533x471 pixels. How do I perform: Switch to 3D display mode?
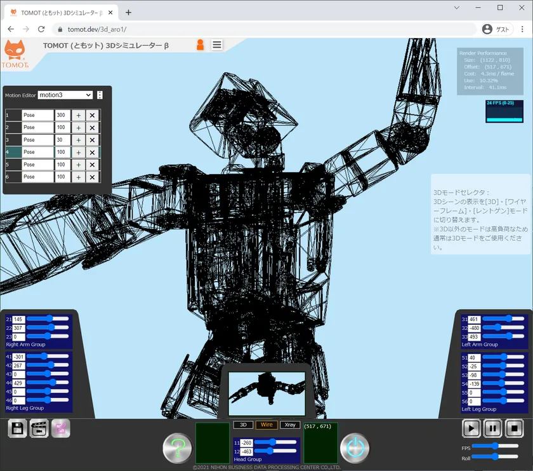click(243, 425)
